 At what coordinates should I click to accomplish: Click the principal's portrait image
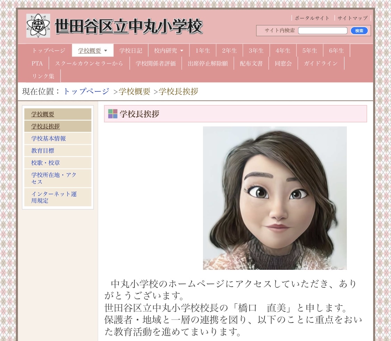click(275, 198)
